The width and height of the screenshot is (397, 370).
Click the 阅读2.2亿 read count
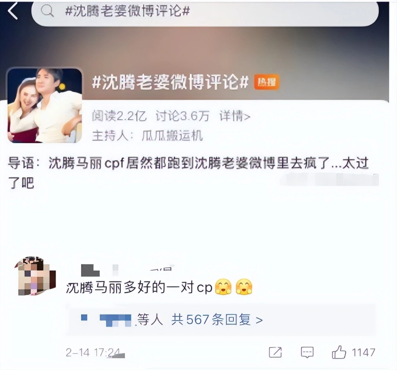(x=119, y=116)
